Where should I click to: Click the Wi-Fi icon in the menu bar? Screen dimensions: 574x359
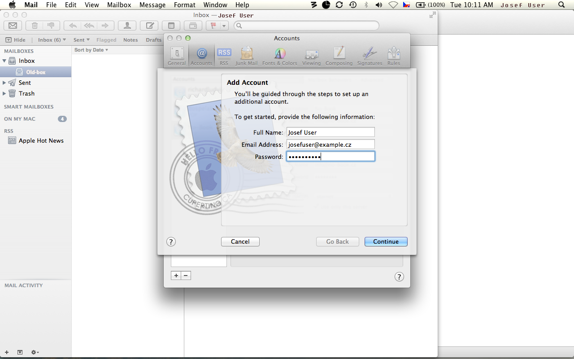393,5
